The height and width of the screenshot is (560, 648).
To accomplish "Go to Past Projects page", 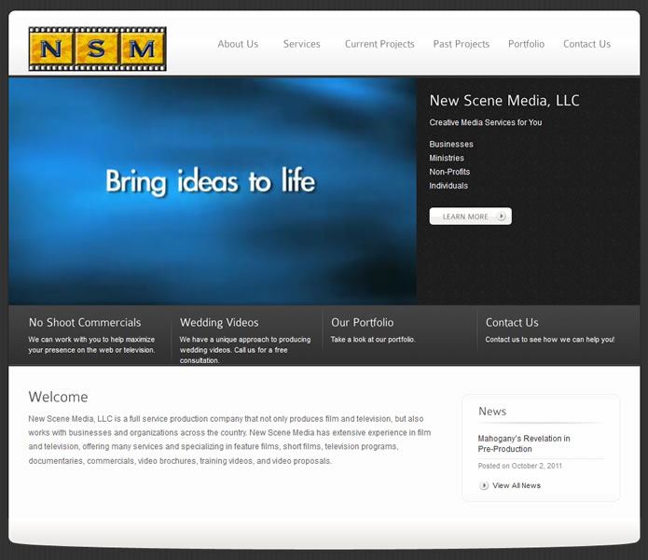I will [462, 44].
